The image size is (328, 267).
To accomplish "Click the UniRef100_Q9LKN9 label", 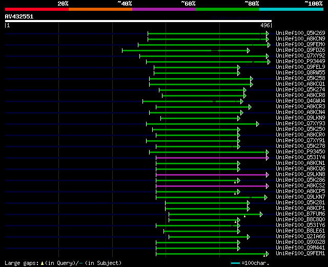I will click(x=300, y=118).
